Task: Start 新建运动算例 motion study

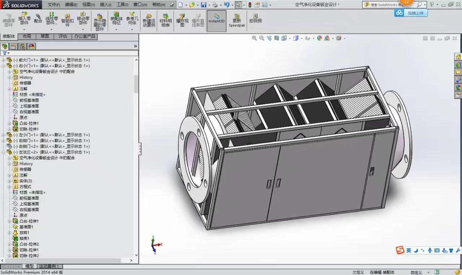Action: [x=149, y=21]
